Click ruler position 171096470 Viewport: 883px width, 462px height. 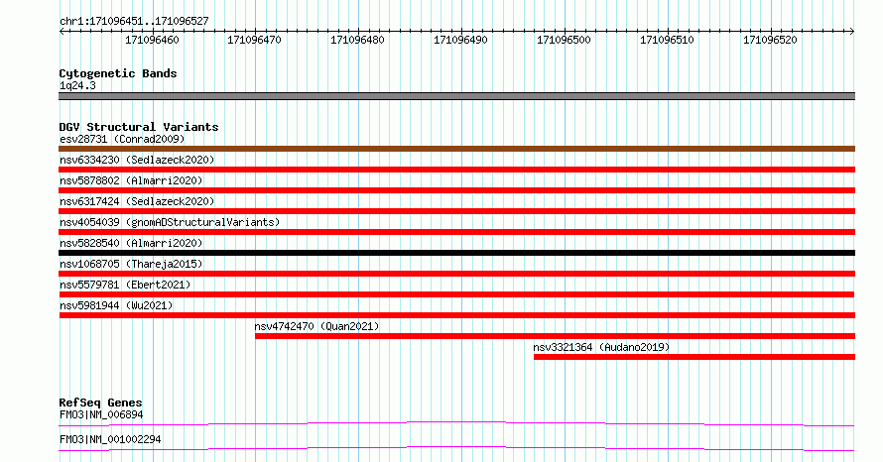coord(255,40)
